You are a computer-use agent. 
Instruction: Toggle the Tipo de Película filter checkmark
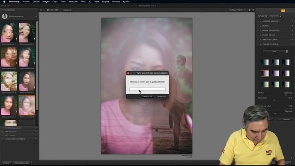click(260, 44)
